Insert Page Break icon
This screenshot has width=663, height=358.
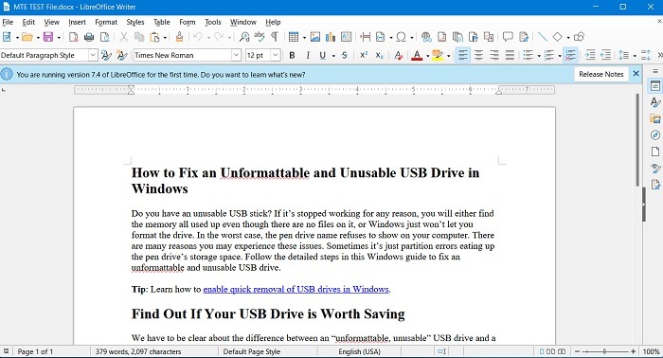coord(365,37)
